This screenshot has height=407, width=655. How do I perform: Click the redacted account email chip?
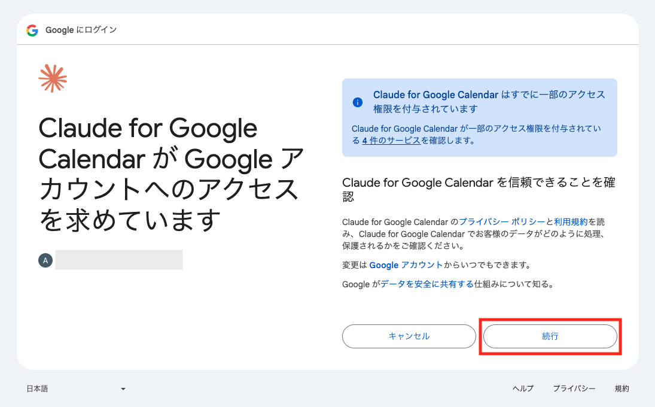119,260
